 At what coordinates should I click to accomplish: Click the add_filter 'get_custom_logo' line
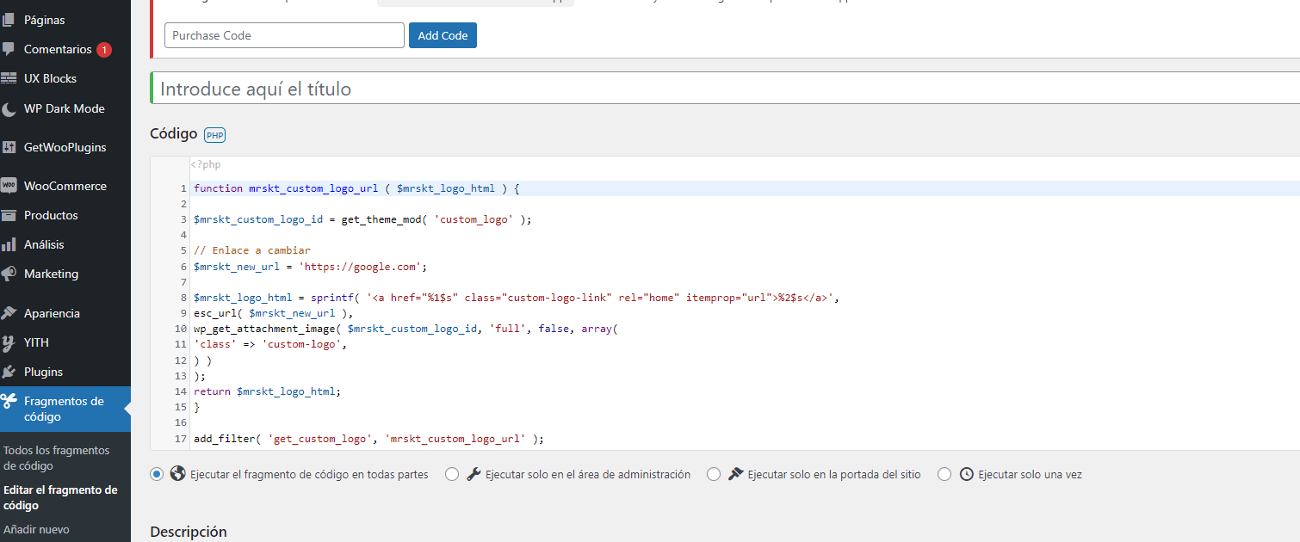[x=369, y=439]
